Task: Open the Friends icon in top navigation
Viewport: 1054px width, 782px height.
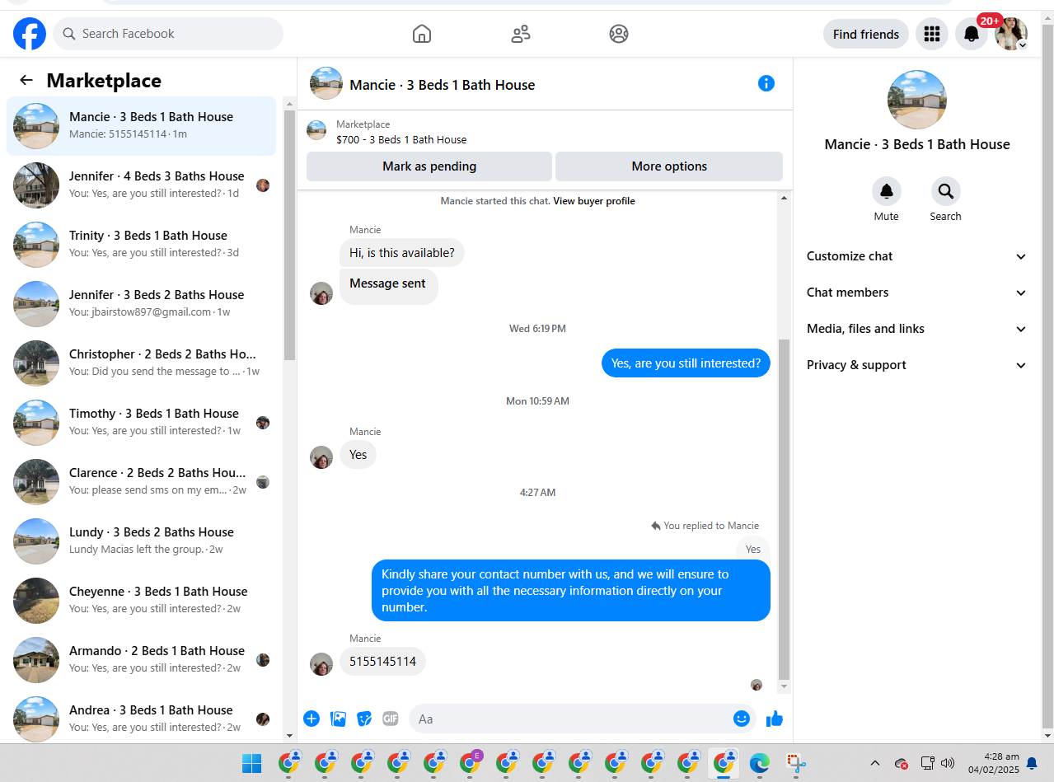Action: tap(521, 34)
